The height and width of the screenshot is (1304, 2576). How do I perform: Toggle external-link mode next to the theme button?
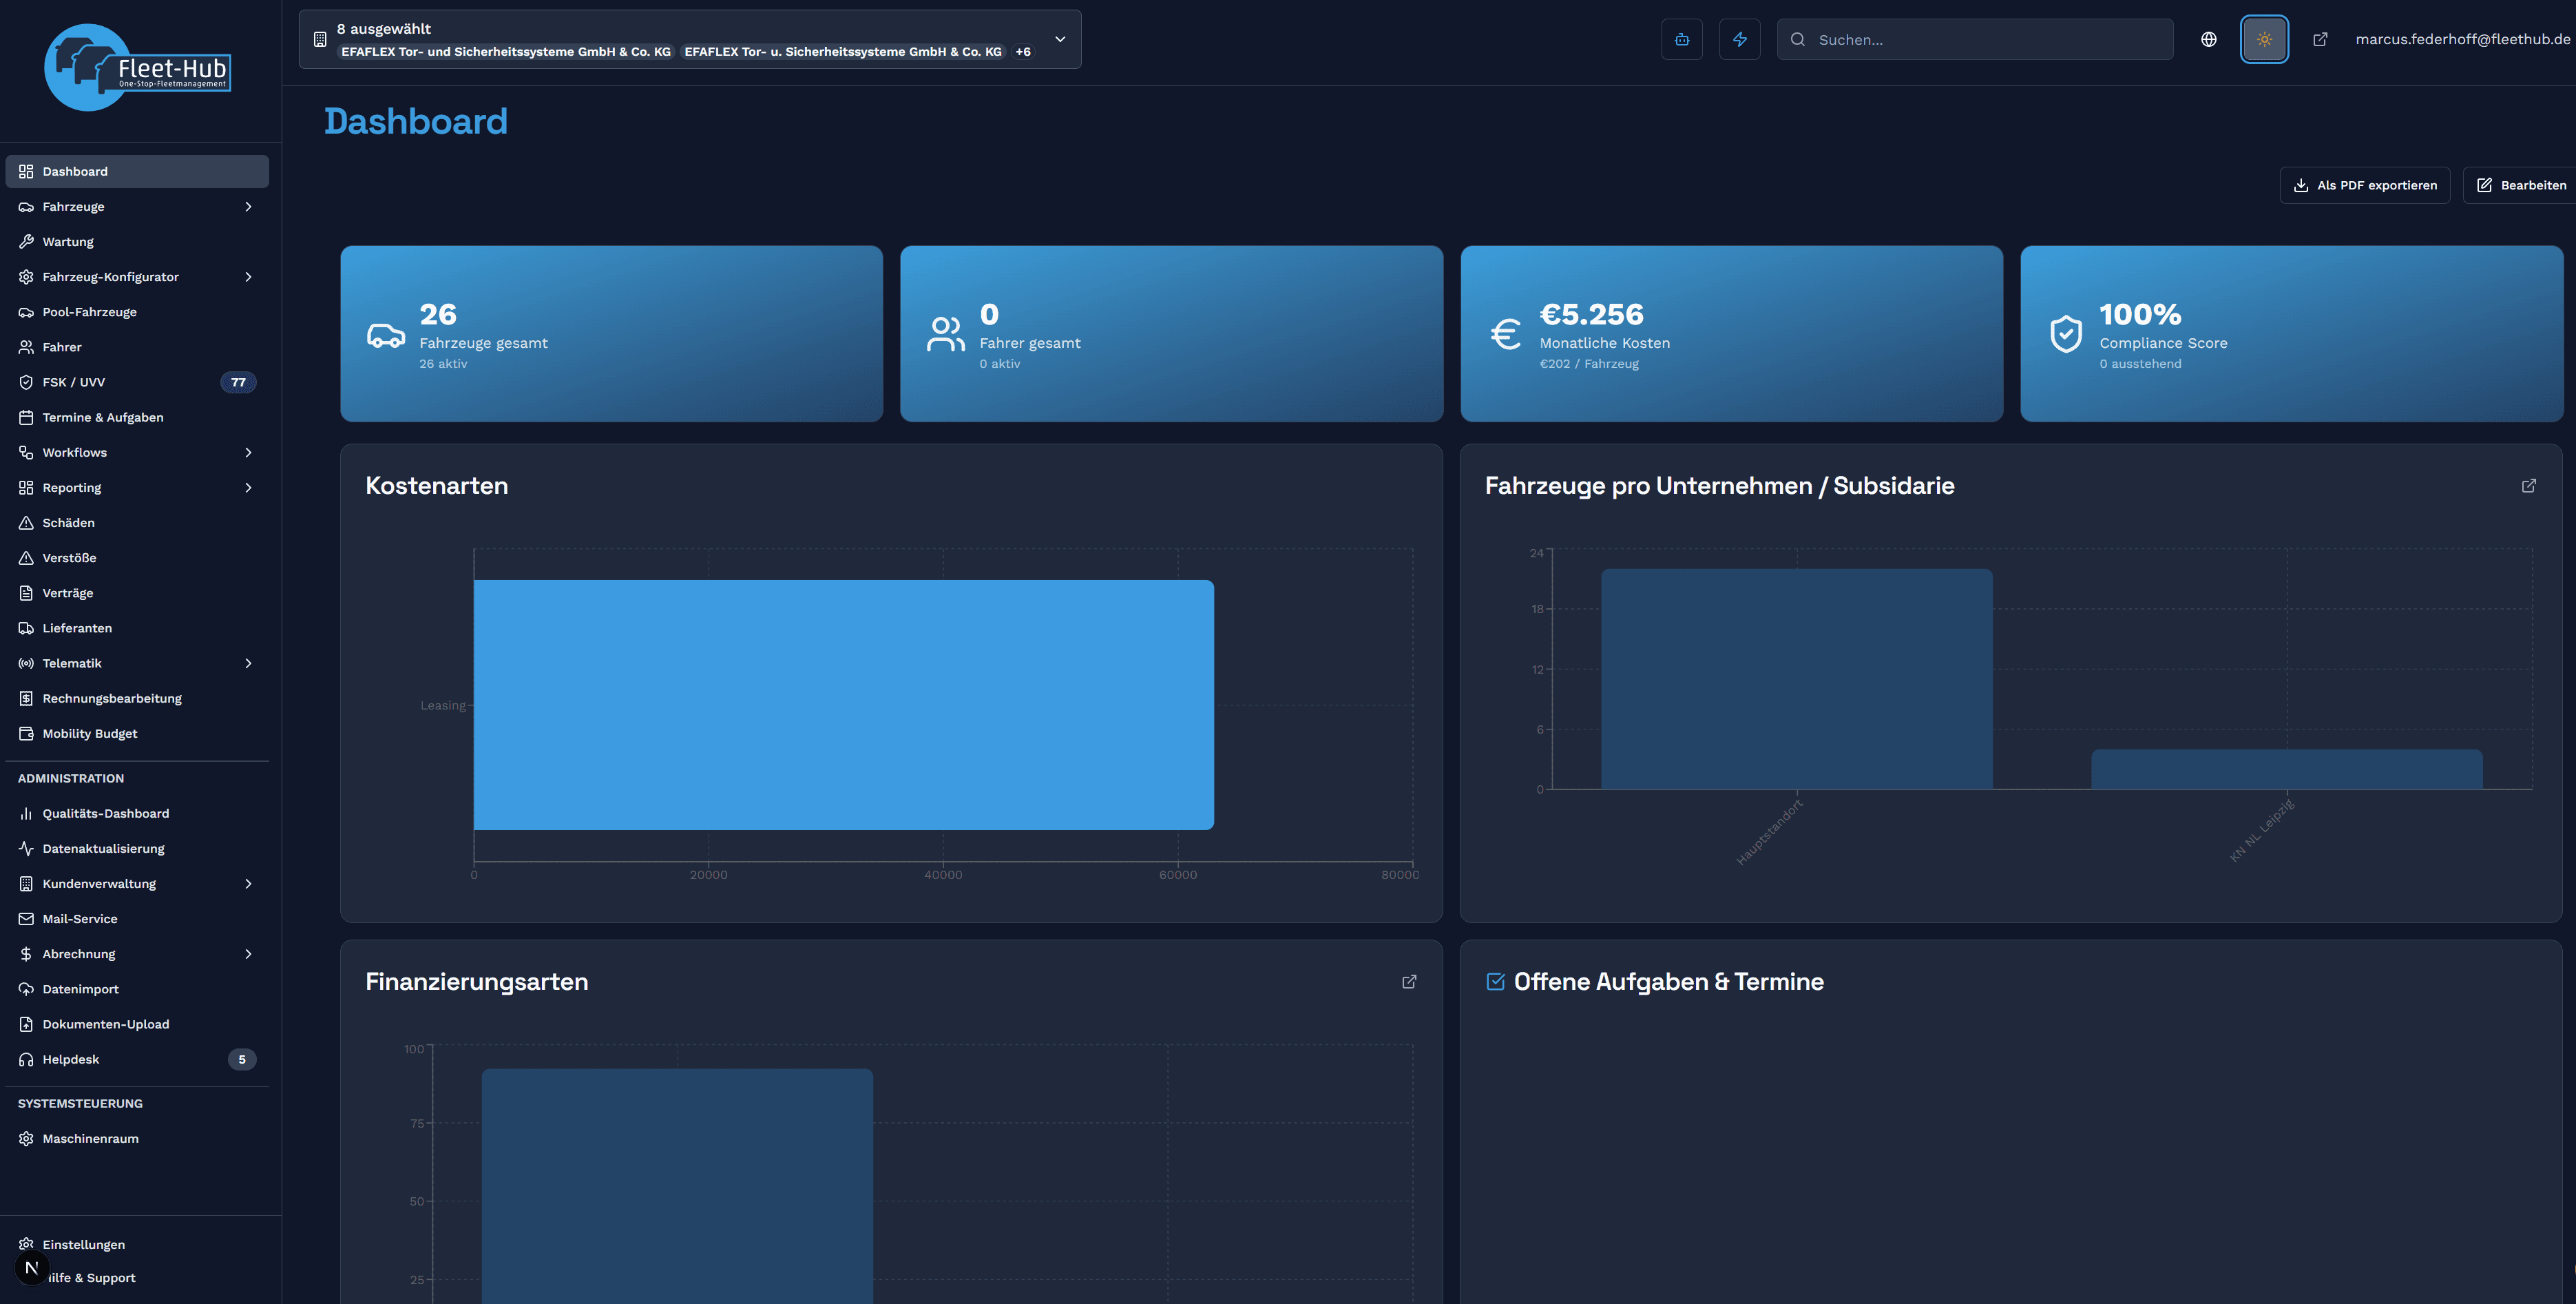tap(2320, 39)
